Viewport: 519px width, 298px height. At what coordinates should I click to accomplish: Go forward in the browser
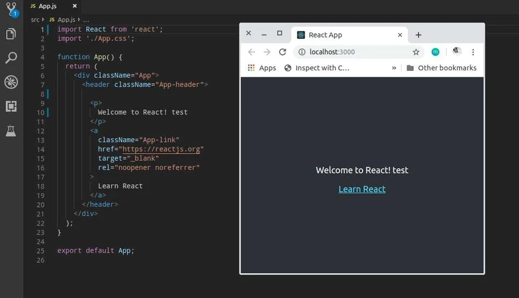pyautogui.click(x=267, y=52)
